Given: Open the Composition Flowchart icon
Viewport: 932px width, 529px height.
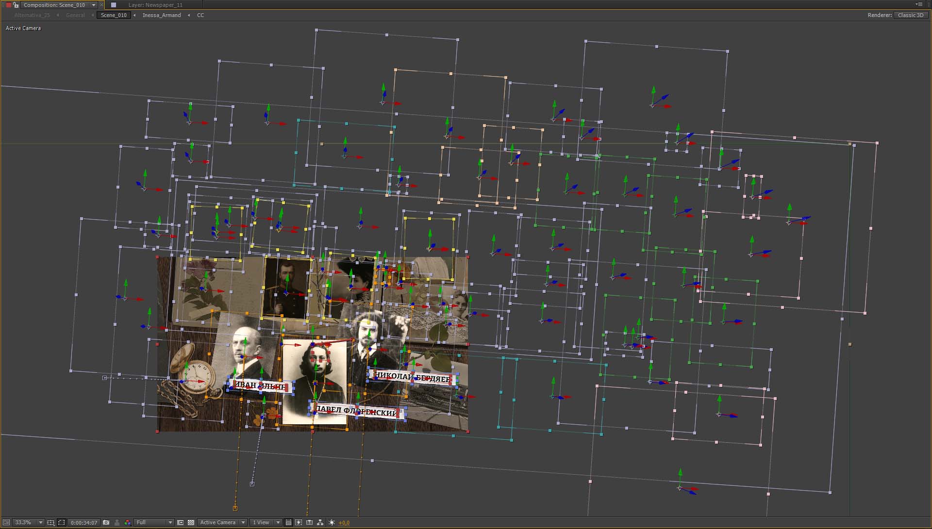Looking at the screenshot, I should [x=320, y=522].
